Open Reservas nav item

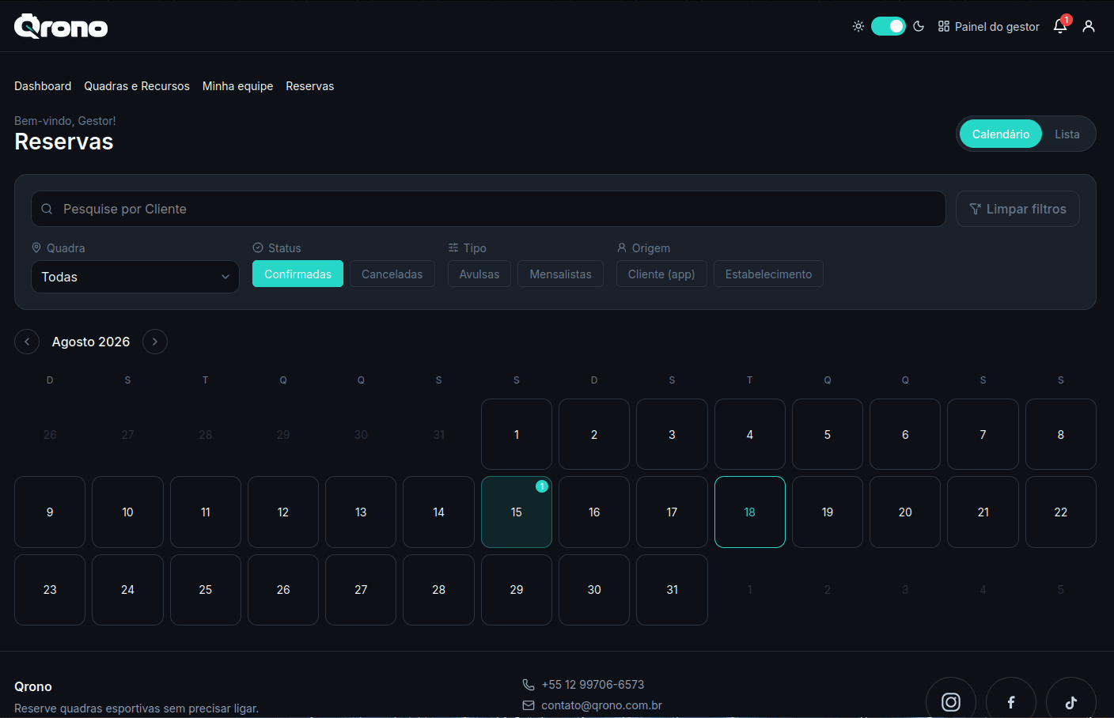point(310,86)
